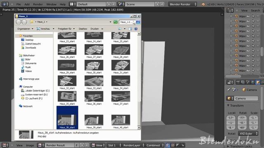Toggle visibility eye of first Mänr object

[248, 16]
